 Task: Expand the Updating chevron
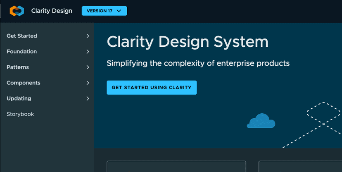[x=88, y=99]
